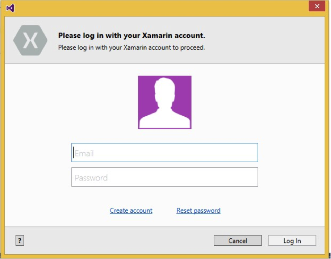Viewport: 331px width, 259px height.
Task: Open the Create account link
Action: 131,211
